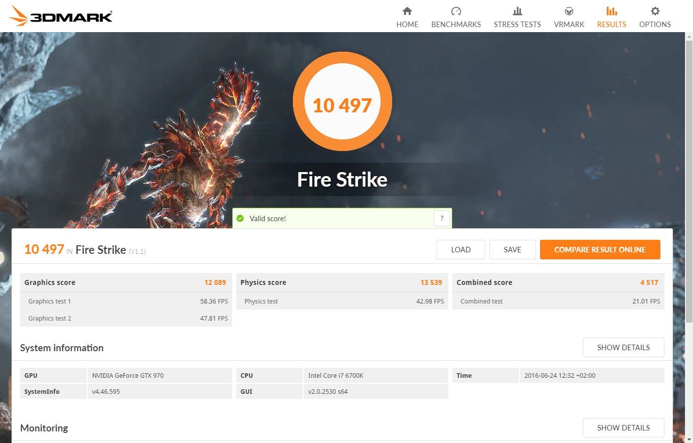The image size is (693, 443).
Task: Click the Physics test row label
Action: [261, 301]
